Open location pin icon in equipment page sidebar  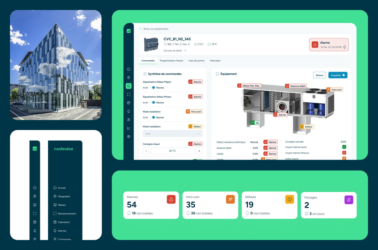tap(128, 77)
